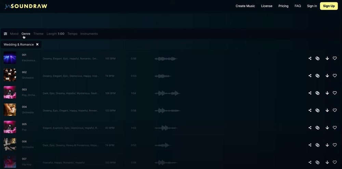
Task: Click the SOUNDRAW logo
Action: (x=26, y=6)
